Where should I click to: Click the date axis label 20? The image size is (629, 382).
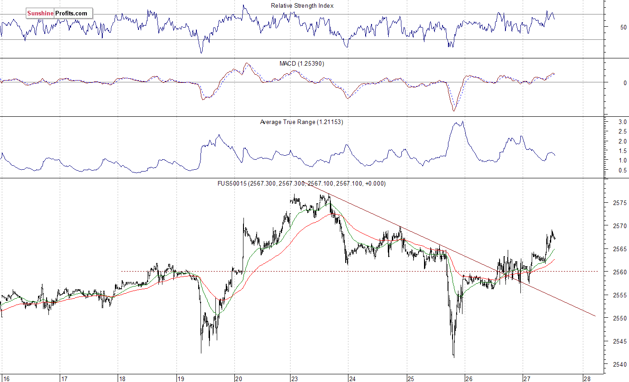pyautogui.click(x=239, y=378)
